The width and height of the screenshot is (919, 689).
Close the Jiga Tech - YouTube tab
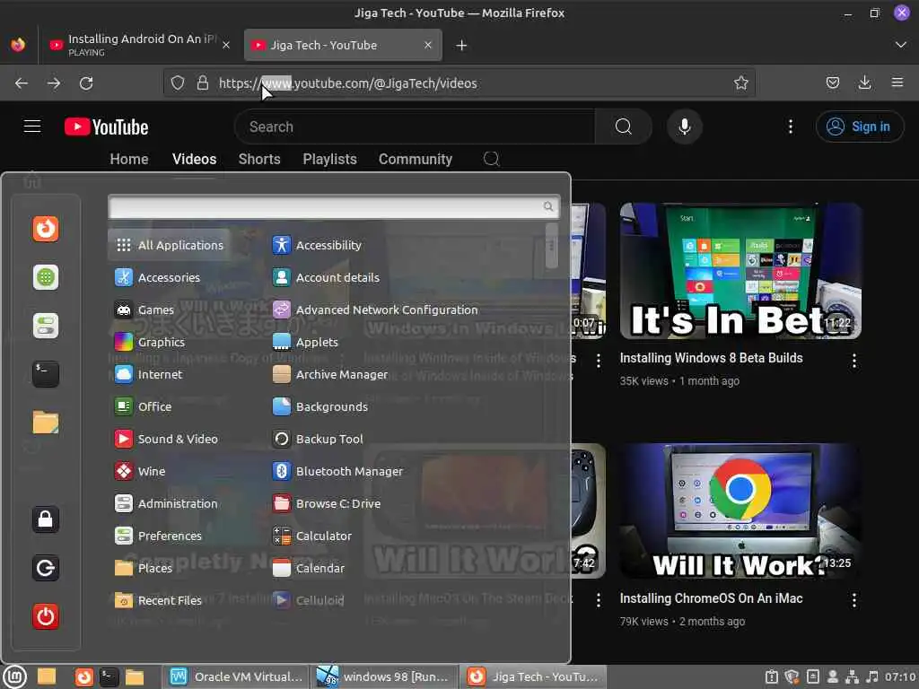click(428, 45)
